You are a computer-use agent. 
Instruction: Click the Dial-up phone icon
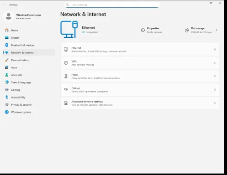(x=66, y=90)
